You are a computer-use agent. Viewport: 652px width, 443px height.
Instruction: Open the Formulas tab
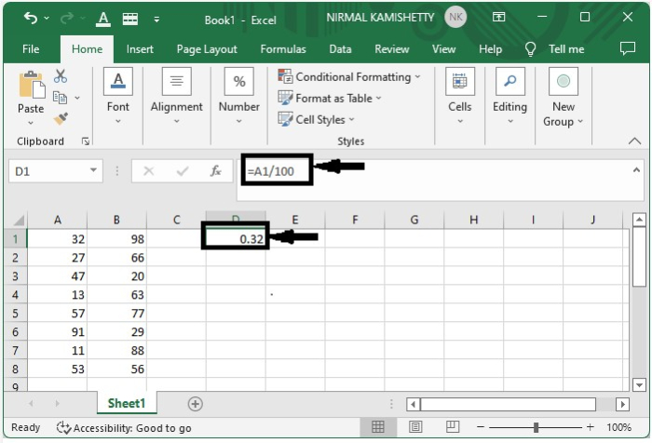pos(283,49)
